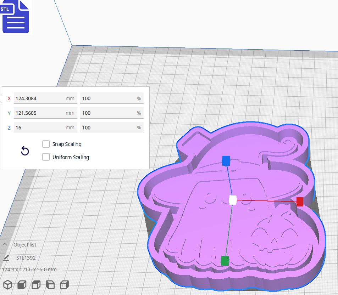338x295 pixels.
Task: Select the 3D view orientation icon
Action: tap(7, 285)
